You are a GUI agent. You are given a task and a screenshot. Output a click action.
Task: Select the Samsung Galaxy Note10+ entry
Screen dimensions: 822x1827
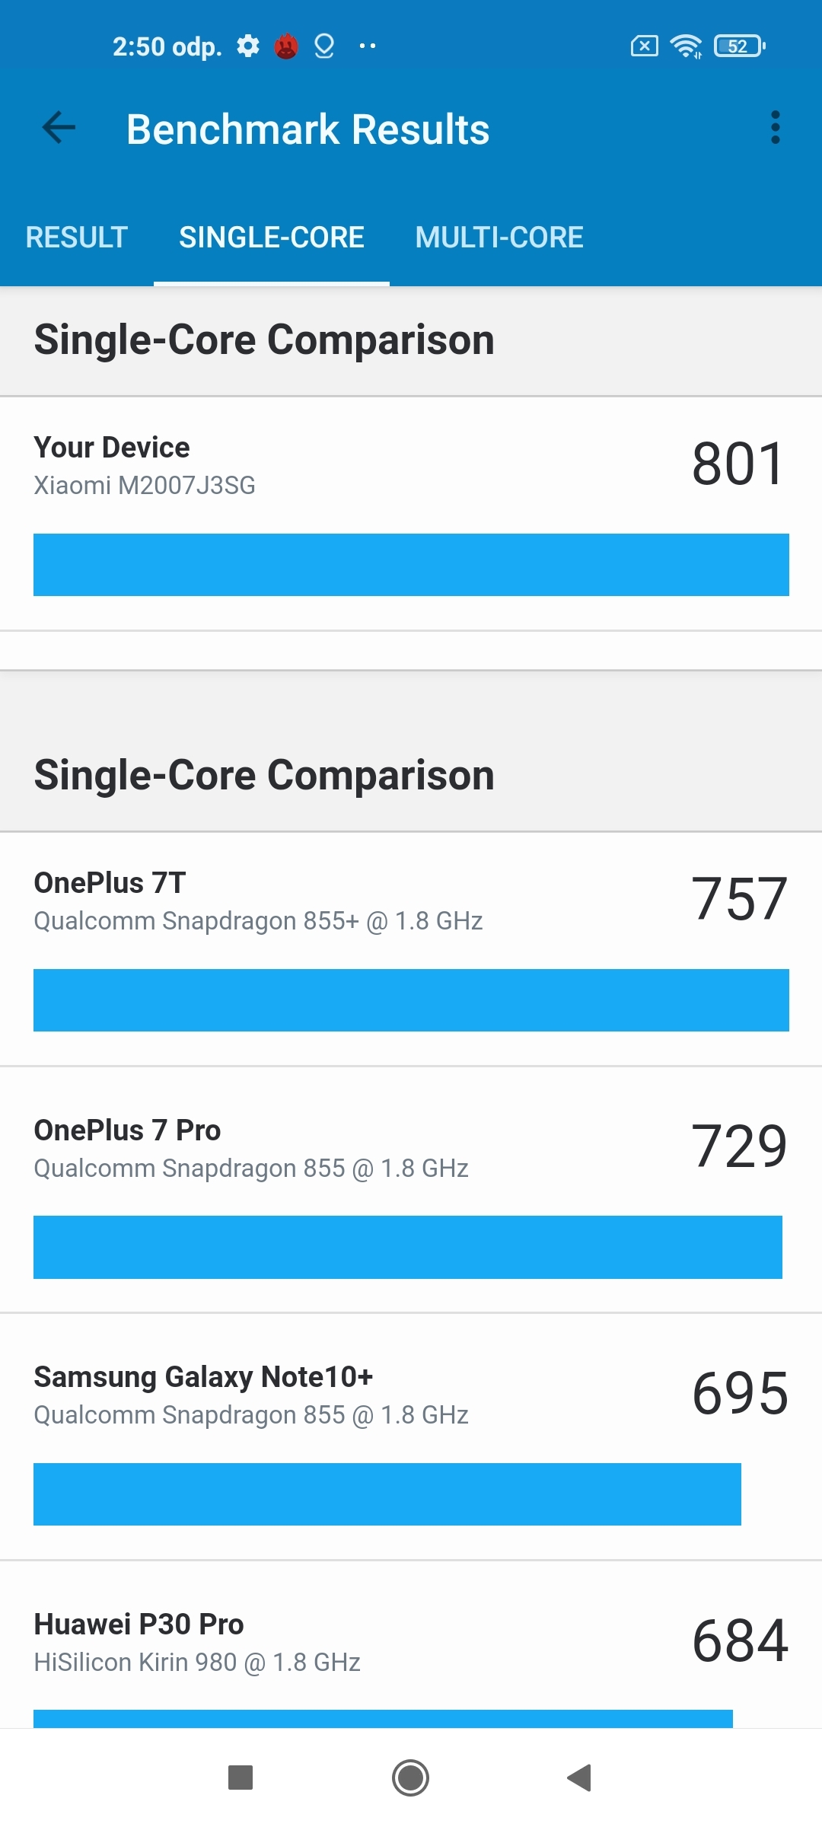coord(411,1436)
